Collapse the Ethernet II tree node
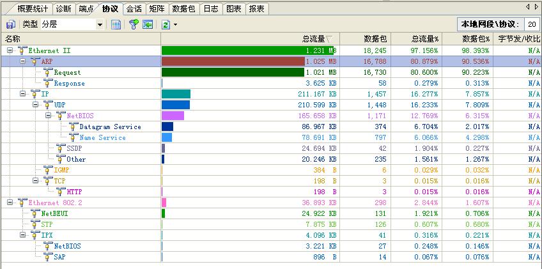Image resolution: width=542 pixels, height=269 pixels. 10,50
